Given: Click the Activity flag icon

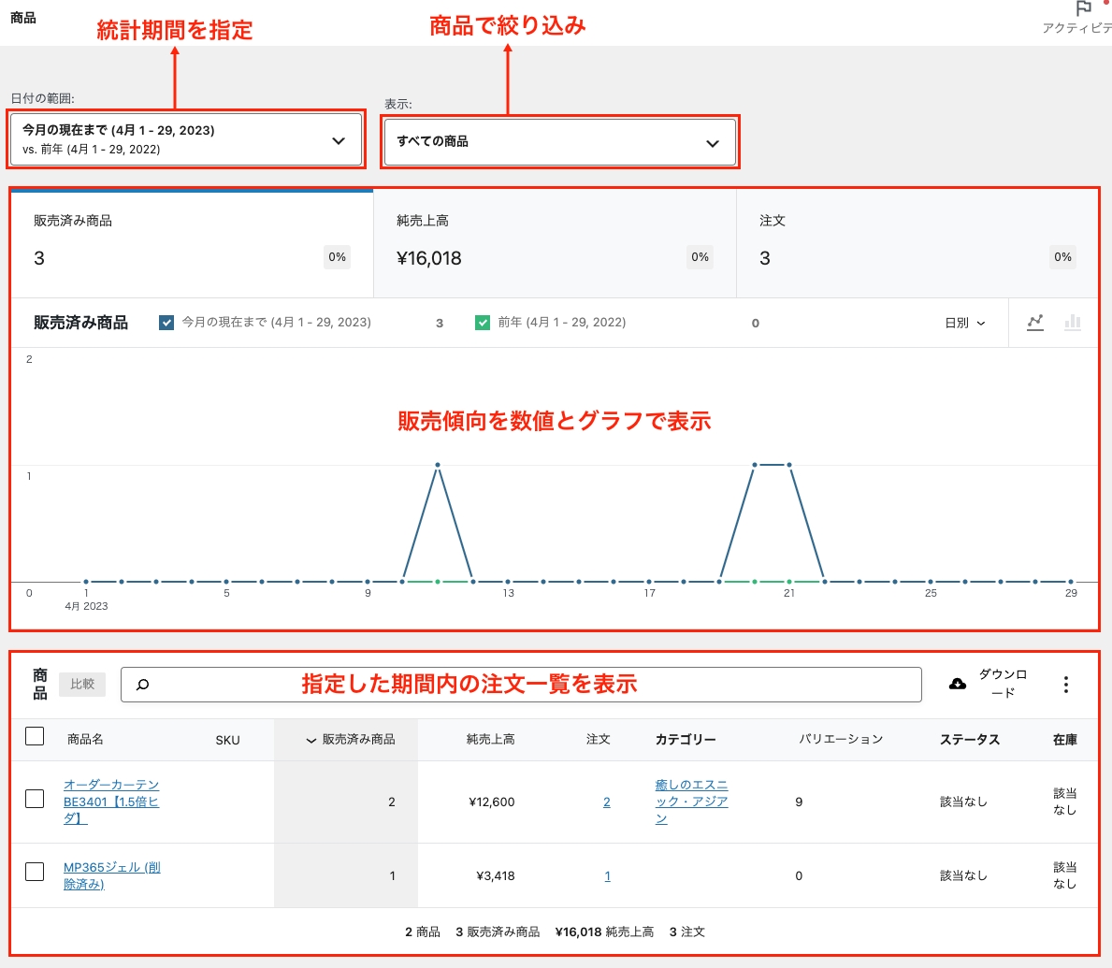Looking at the screenshot, I should tap(1083, 9).
